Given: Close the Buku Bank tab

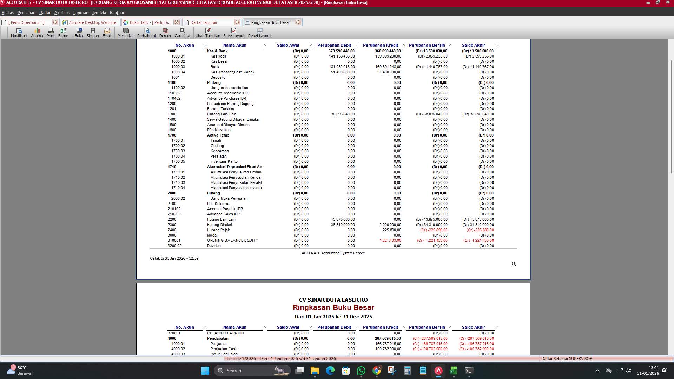Looking at the screenshot, I should pyautogui.click(x=177, y=22).
